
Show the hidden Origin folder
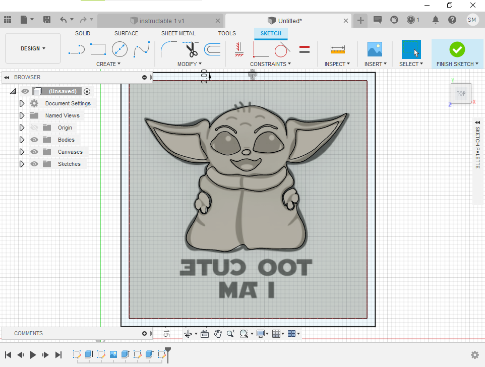[34, 128]
